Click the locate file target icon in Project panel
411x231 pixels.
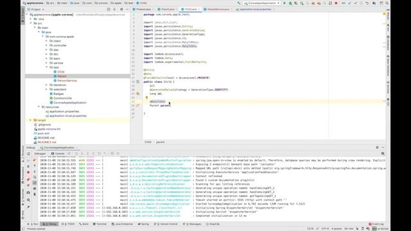[109, 9]
